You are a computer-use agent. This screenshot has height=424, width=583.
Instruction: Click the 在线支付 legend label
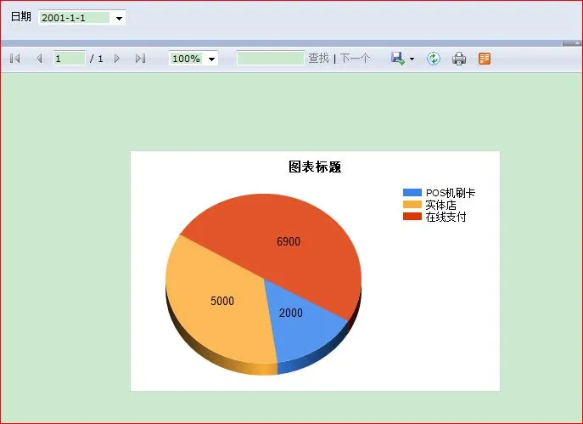pyautogui.click(x=446, y=217)
